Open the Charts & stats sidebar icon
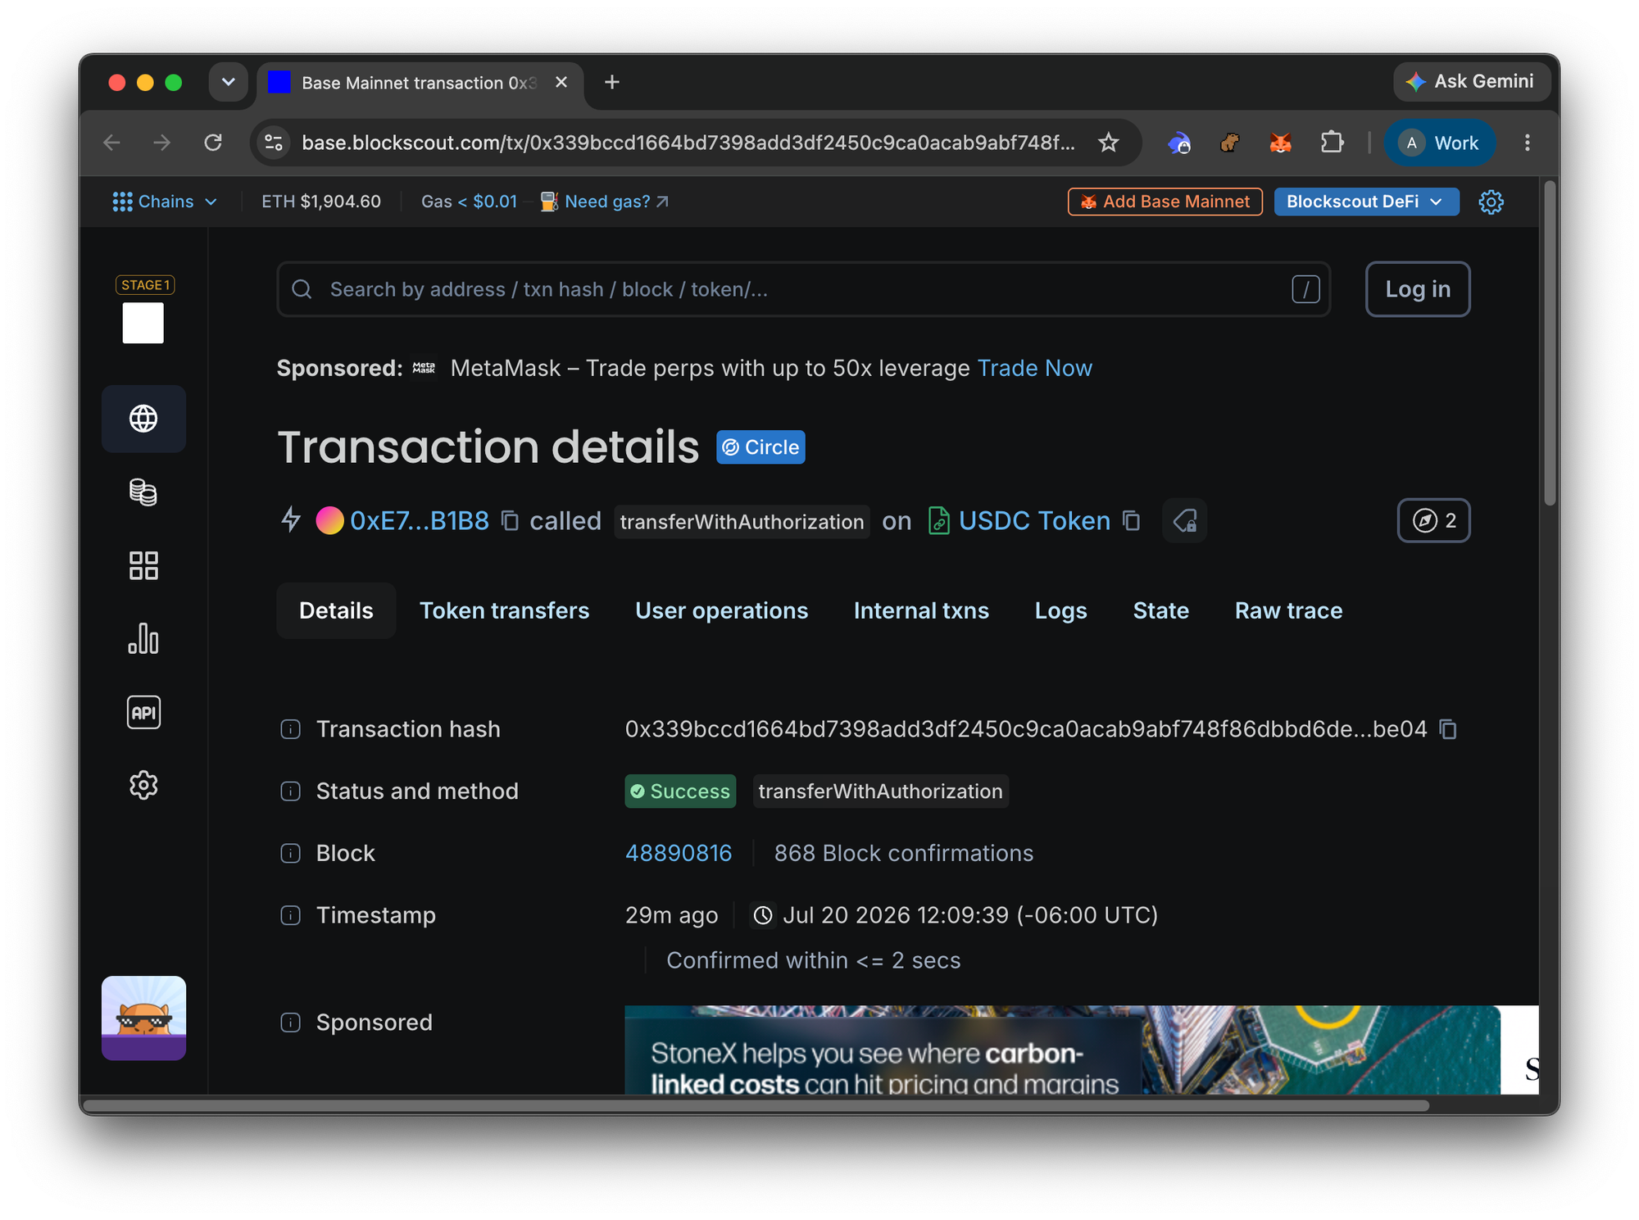This screenshot has height=1220, width=1639. tap(143, 638)
